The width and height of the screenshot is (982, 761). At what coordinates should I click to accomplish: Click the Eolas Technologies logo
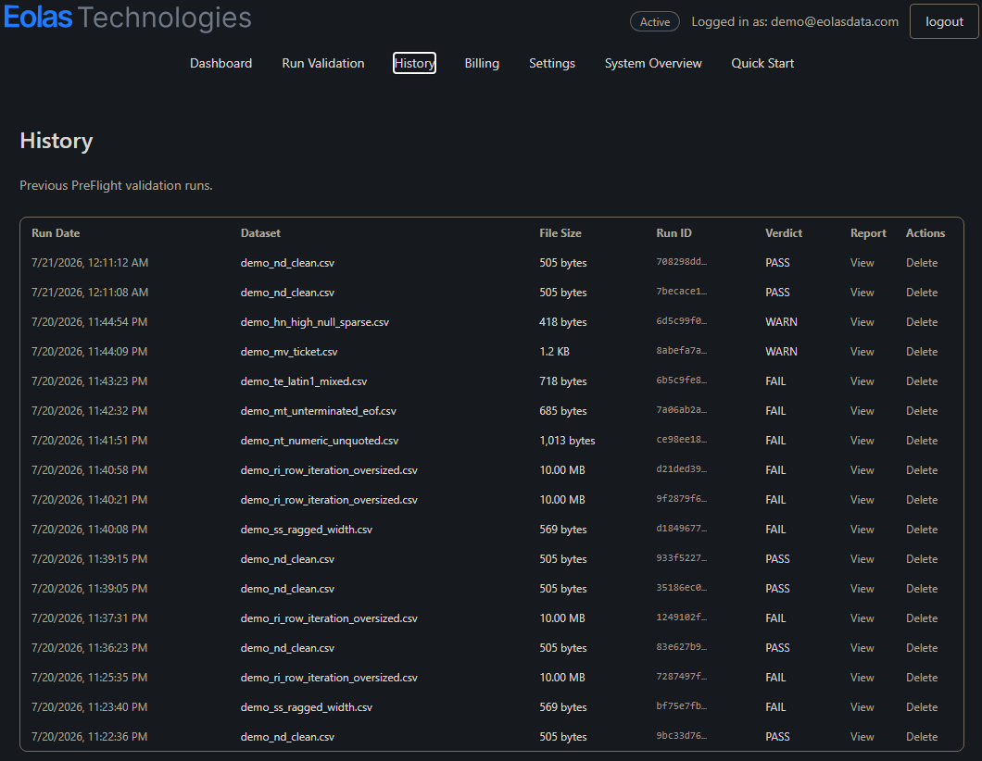127,18
